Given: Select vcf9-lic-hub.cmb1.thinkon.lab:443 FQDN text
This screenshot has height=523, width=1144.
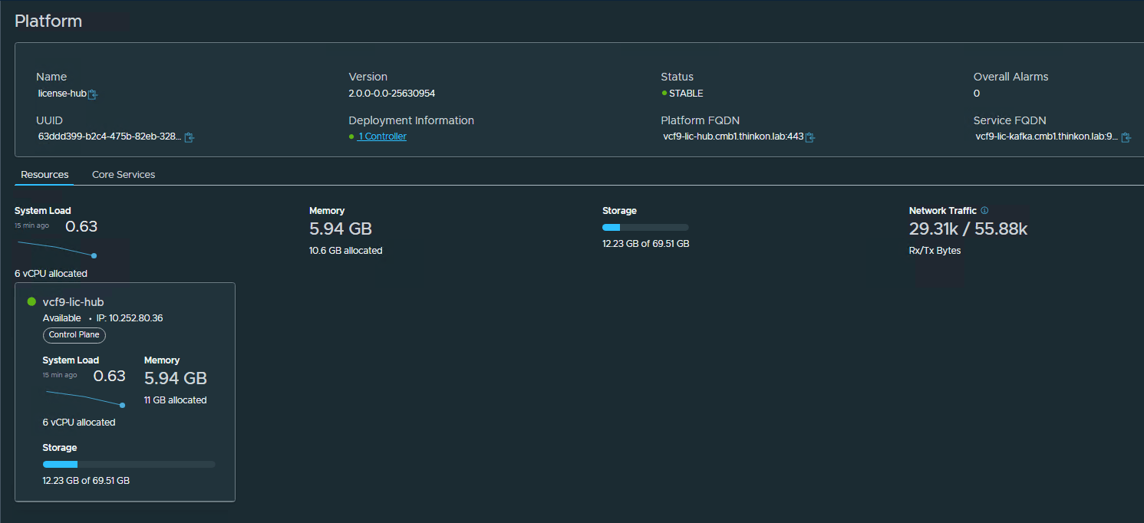Looking at the screenshot, I should click(734, 137).
